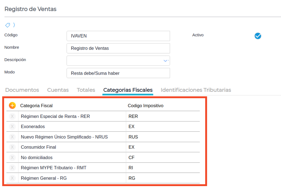Remove the Régimen General - RG row

(x=12, y=178)
